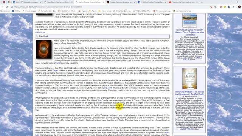Open the Новая вкладка bookmark
242x136 pixels.
pos(29,11)
